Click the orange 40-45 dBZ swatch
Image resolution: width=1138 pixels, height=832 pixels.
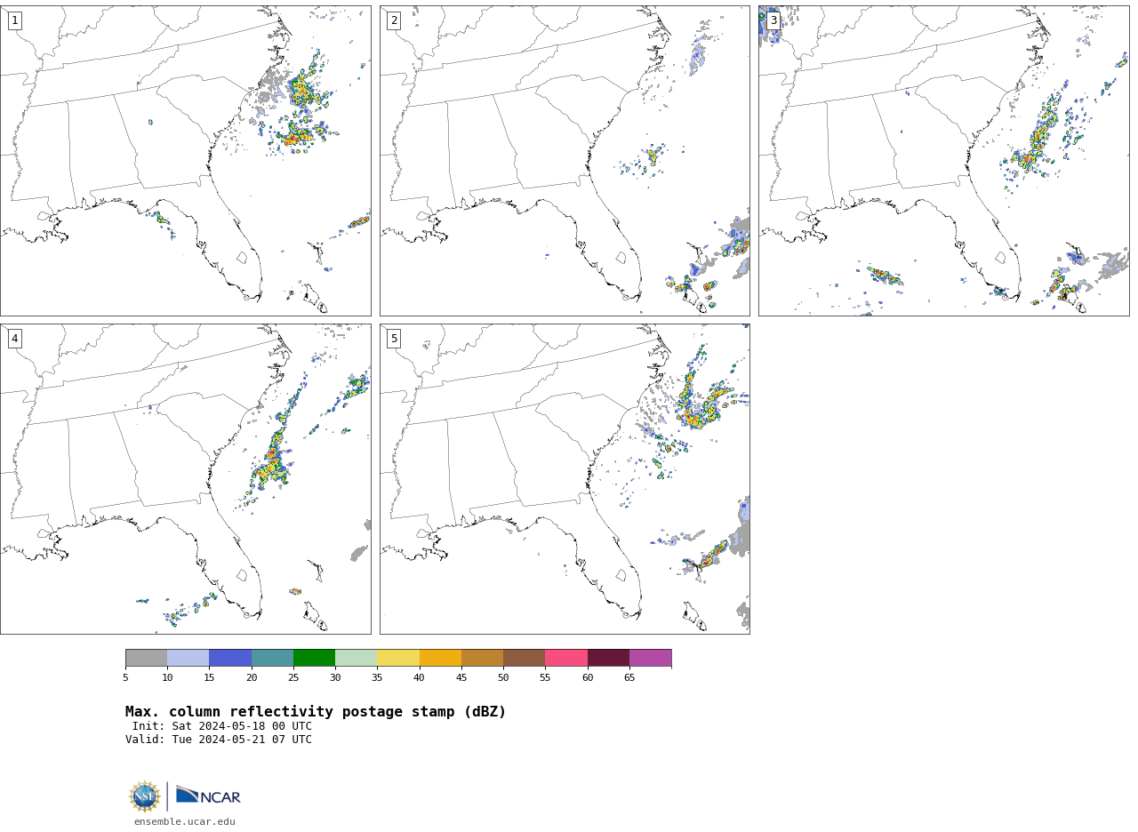coord(440,658)
